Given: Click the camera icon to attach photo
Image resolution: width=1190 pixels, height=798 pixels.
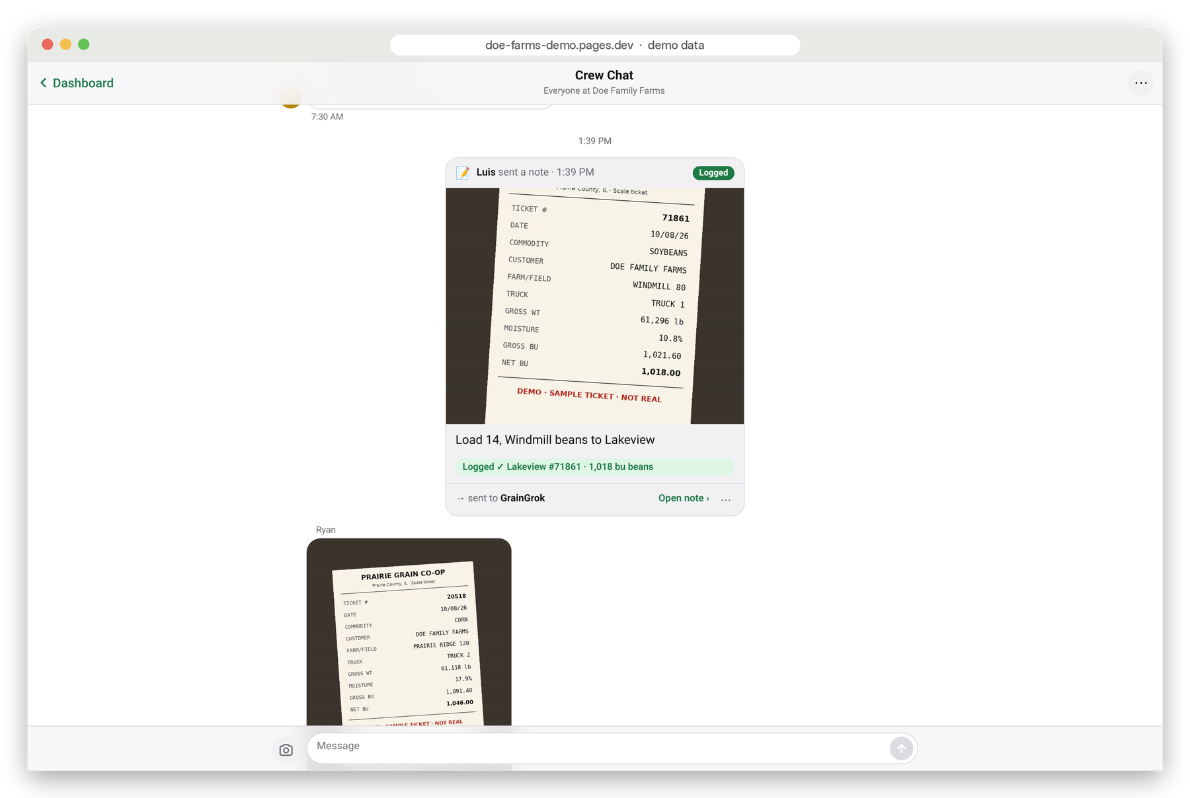Looking at the screenshot, I should [x=286, y=750].
